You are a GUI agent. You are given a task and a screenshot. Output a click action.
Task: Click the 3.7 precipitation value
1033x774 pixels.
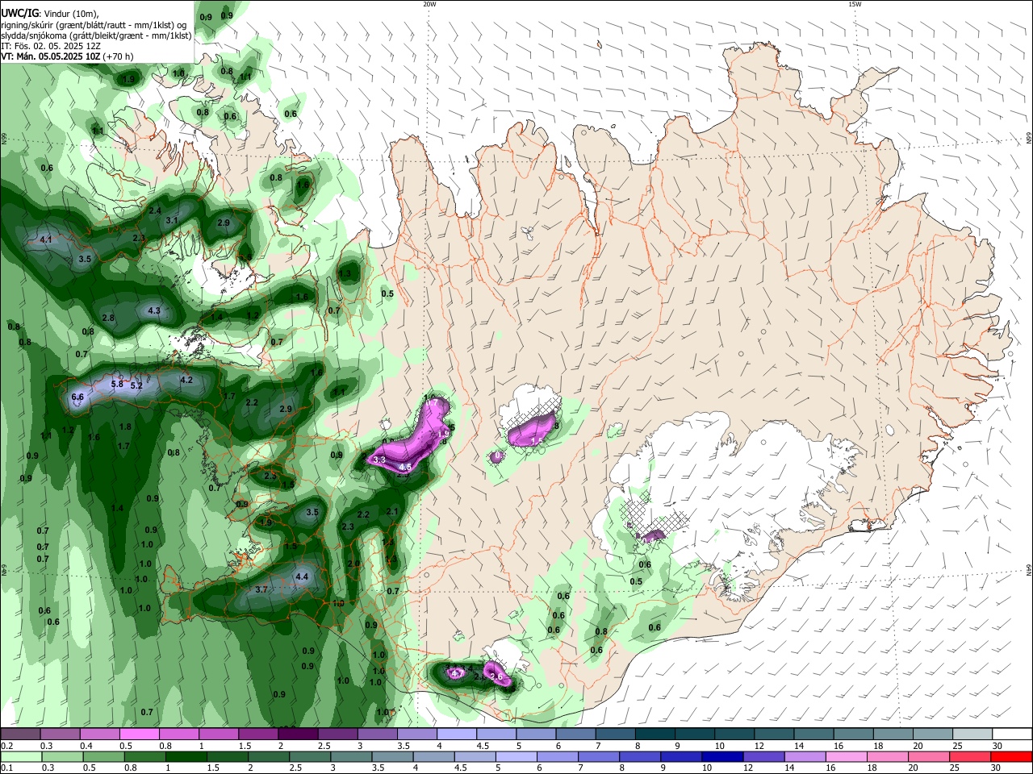pyautogui.click(x=261, y=590)
